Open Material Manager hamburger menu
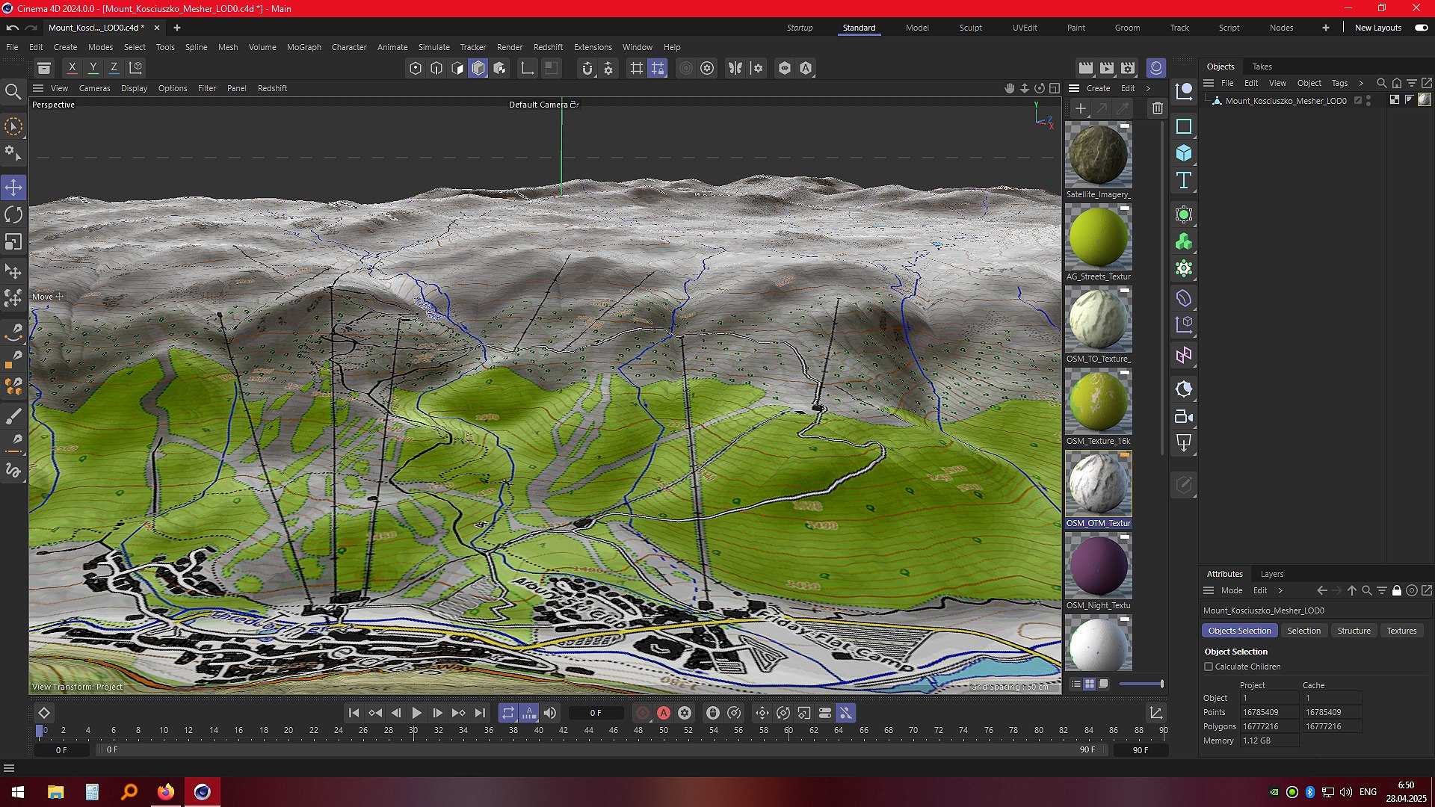Viewport: 1435px width, 807px height. pos(1074,88)
